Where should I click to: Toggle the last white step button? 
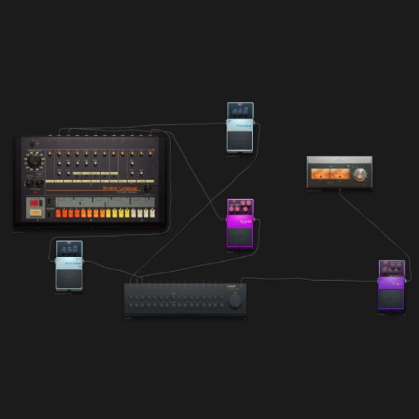(152, 214)
